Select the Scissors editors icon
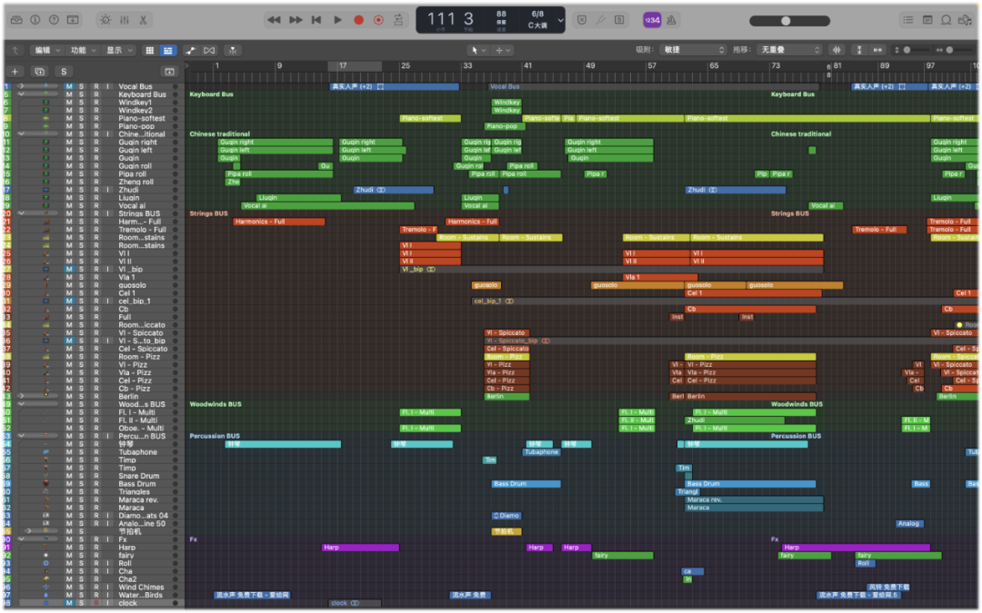Viewport: 982px width, 613px height. coord(144,20)
